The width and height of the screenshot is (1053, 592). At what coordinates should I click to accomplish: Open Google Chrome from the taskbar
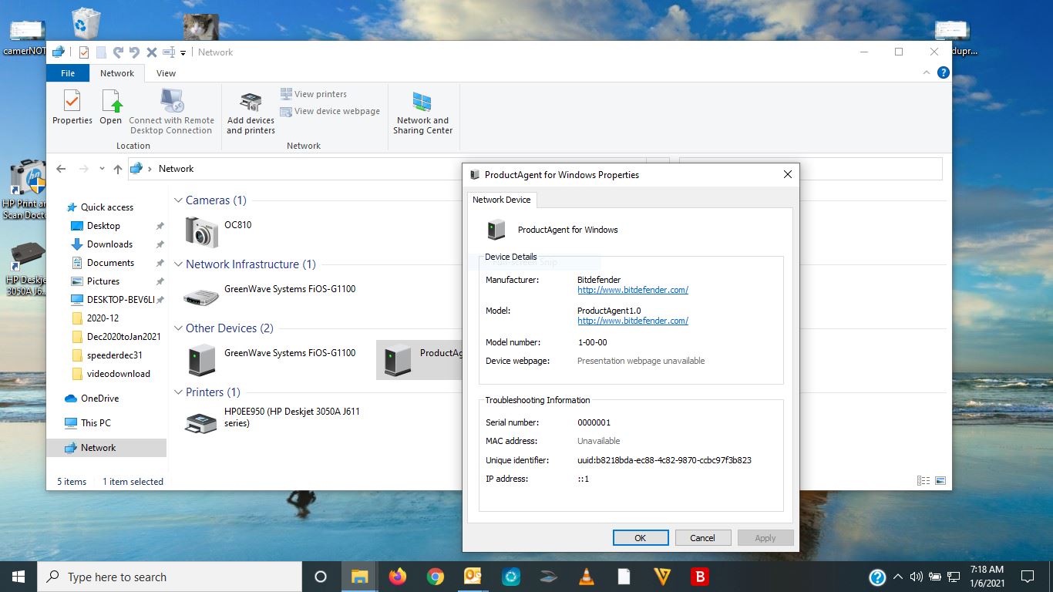click(x=436, y=577)
